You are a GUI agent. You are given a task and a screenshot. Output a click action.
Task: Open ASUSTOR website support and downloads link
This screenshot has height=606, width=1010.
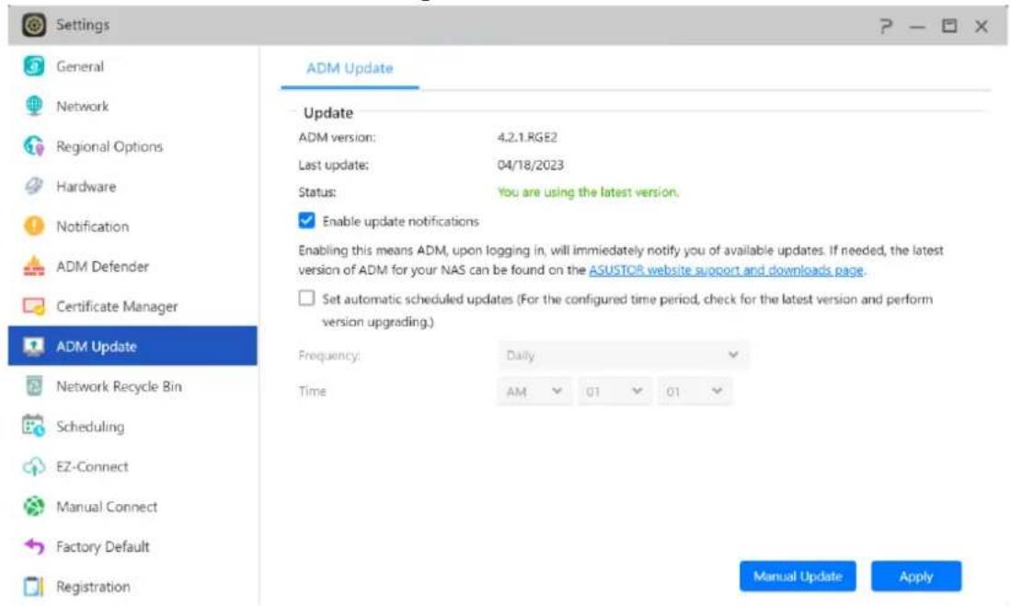click(x=726, y=270)
